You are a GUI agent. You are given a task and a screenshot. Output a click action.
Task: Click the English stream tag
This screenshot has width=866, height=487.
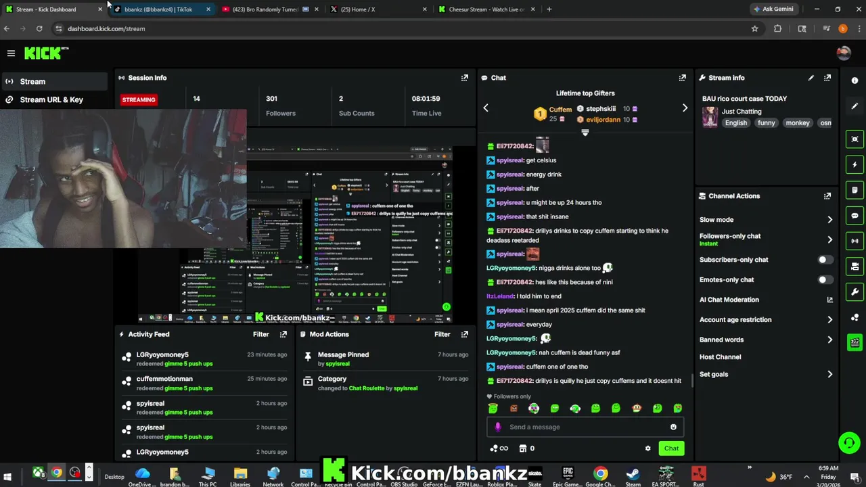pyautogui.click(x=735, y=123)
